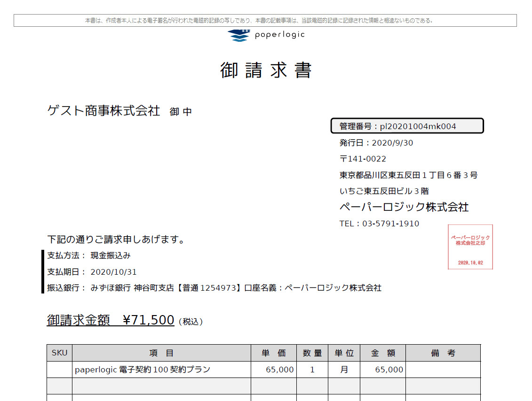The height and width of the screenshot is (401, 532).
Task: Click the SKU column header
Action: [59, 353]
